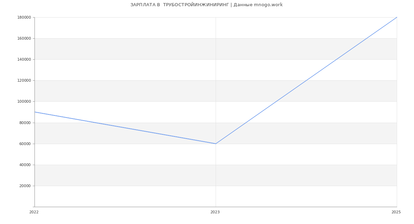Click the chart title mentioning mnogo.work

coord(206,5)
